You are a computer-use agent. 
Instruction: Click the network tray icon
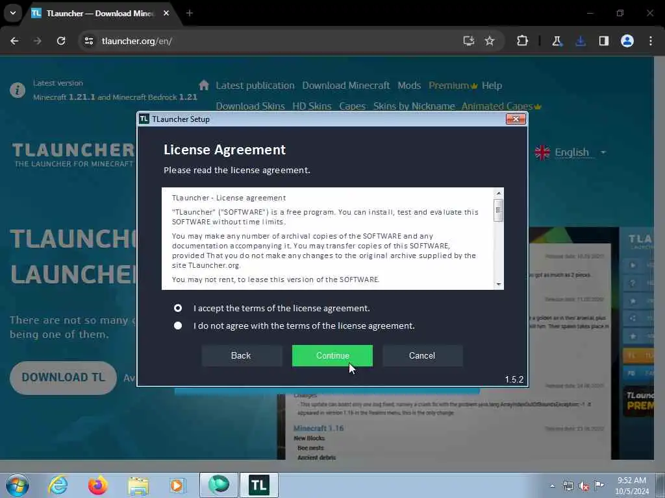click(x=568, y=486)
